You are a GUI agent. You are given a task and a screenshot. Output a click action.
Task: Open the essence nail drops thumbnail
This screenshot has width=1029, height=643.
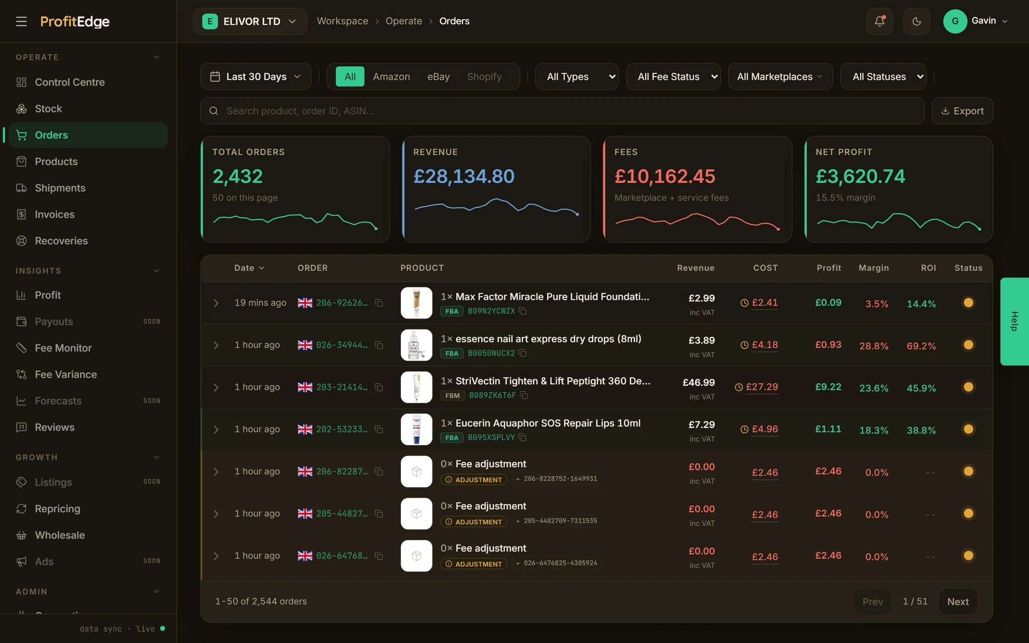pos(417,345)
